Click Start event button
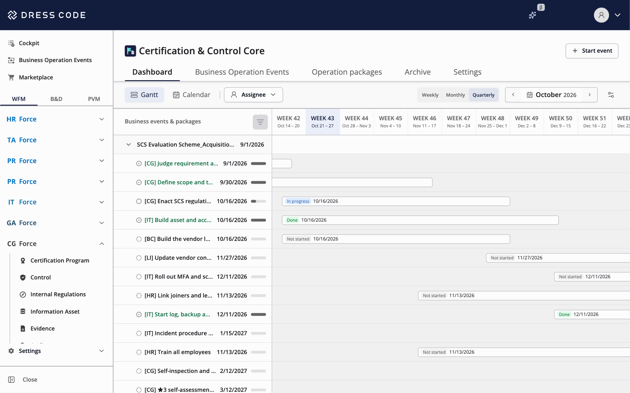This screenshot has height=393, width=630. pyautogui.click(x=592, y=51)
